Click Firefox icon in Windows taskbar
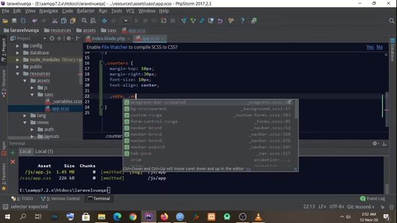The height and width of the screenshot is (223, 397). (164, 217)
